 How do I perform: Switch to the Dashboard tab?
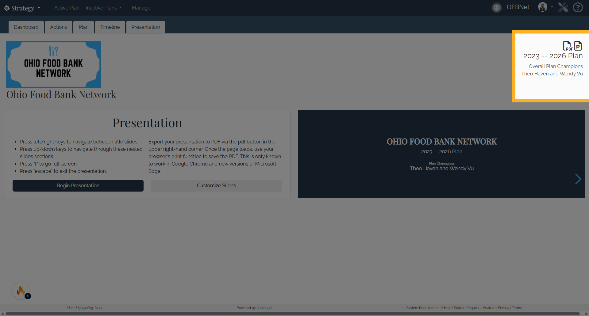point(26,27)
